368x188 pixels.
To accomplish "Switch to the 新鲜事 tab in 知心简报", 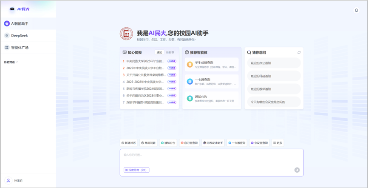I will click(170, 52).
